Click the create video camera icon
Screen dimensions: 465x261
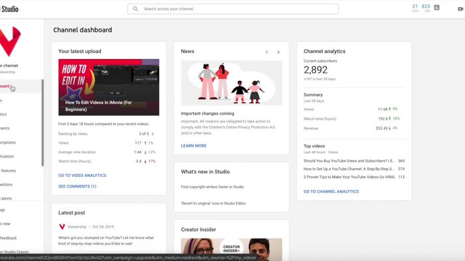click(x=460, y=9)
